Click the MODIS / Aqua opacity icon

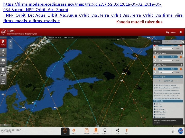(155, 60)
